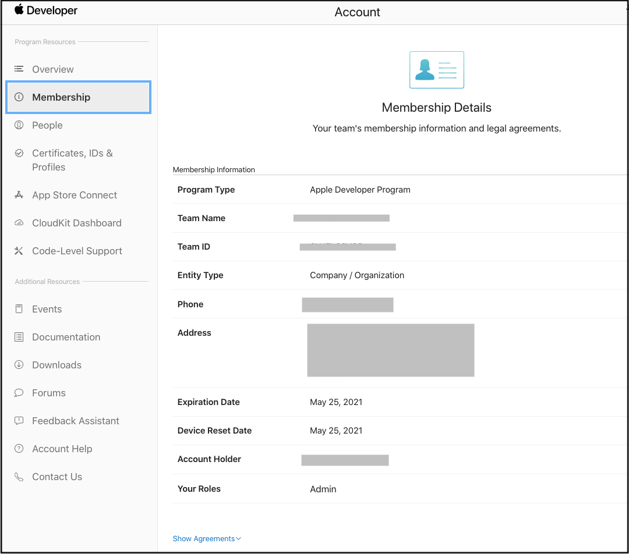Viewport: 629px width, 554px height.
Task: Click the Account page title
Action: 357,12
